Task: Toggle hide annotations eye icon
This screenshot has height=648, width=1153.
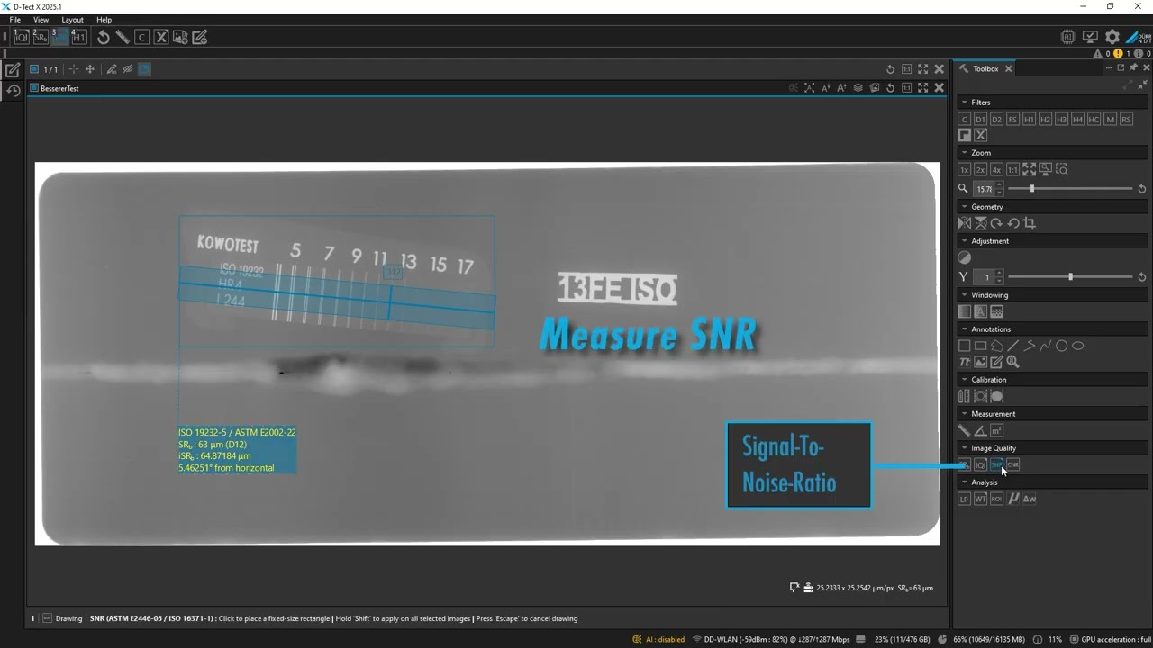Action: pos(128,69)
